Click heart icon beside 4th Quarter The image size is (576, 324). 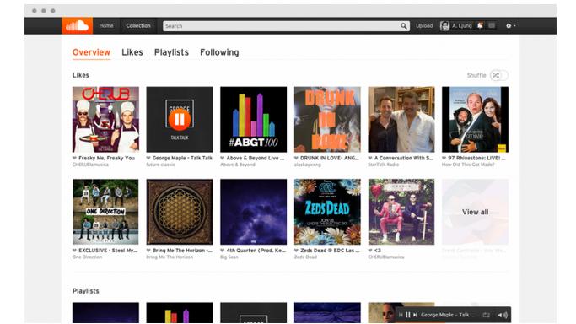pyautogui.click(x=223, y=251)
